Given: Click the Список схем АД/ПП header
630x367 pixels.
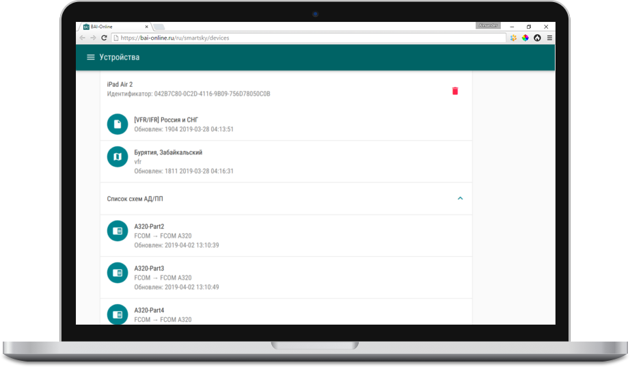Looking at the screenshot, I should point(135,199).
